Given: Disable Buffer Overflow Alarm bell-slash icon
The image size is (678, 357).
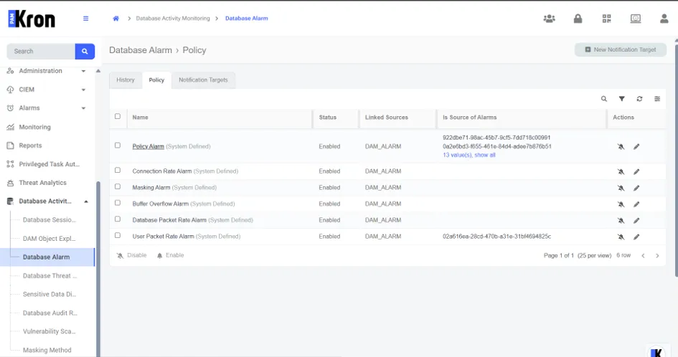Looking at the screenshot, I should (x=621, y=204).
